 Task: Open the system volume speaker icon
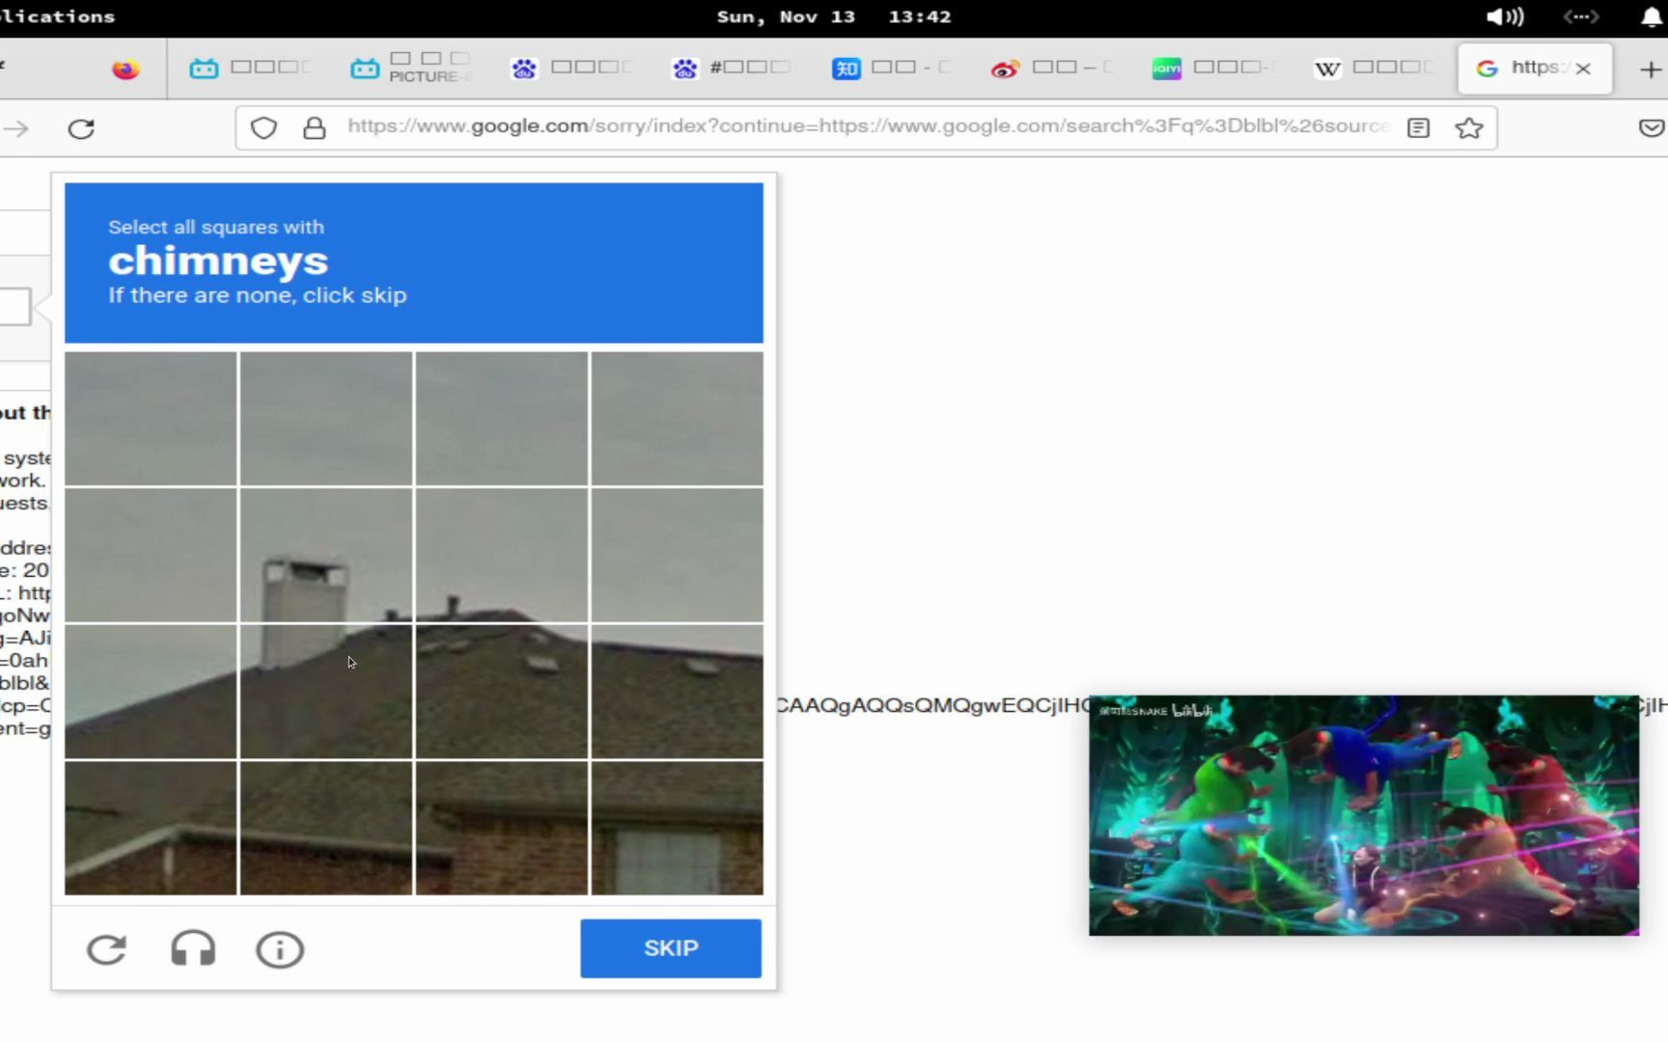(1504, 16)
